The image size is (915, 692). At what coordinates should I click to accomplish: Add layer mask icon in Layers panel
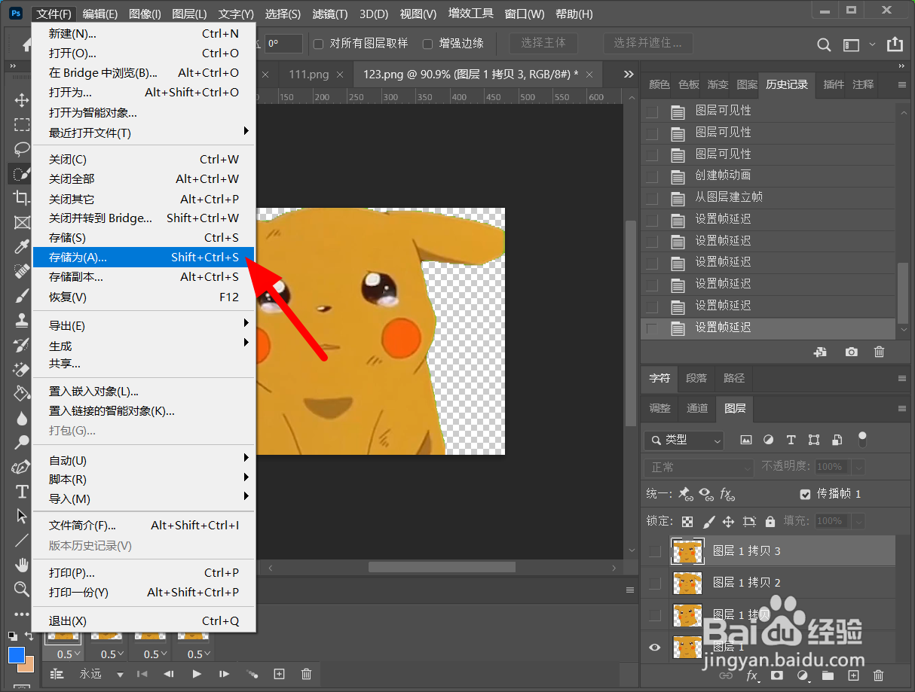tap(777, 676)
